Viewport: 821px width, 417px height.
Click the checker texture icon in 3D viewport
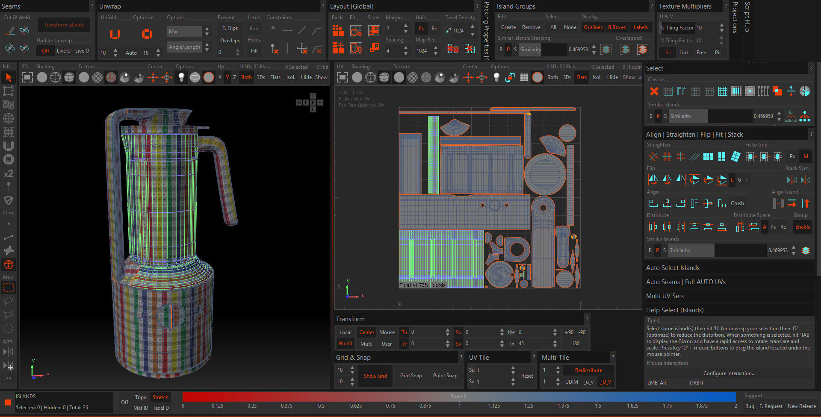coord(97,77)
